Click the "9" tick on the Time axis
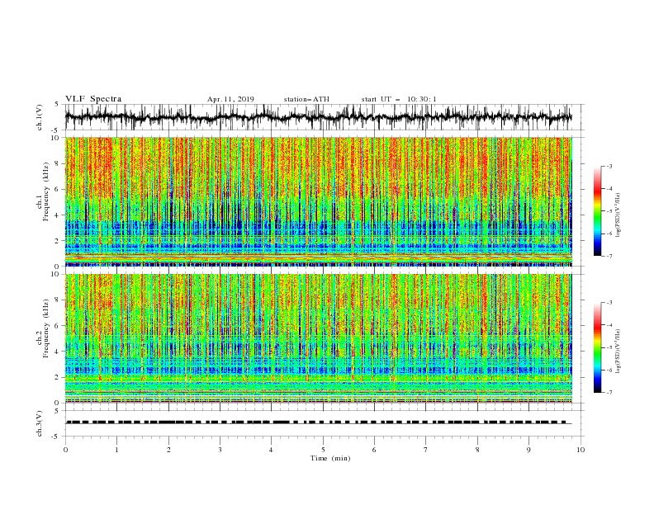 [x=528, y=450]
